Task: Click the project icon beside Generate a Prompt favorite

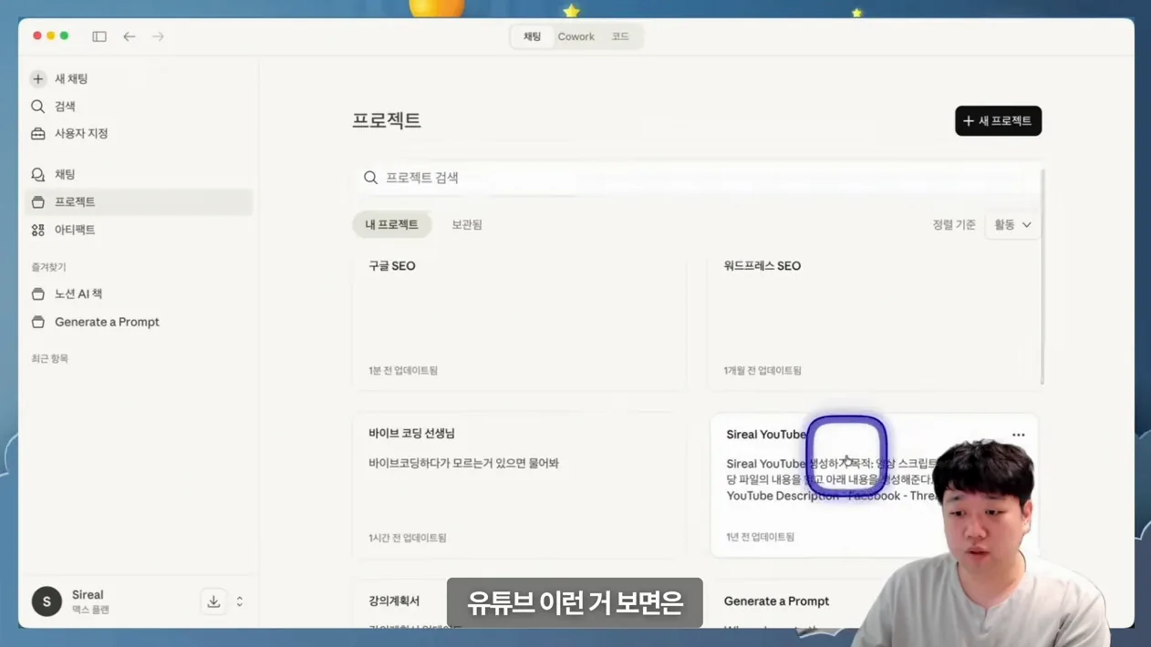Action: pyautogui.click(x=38, y=322)
